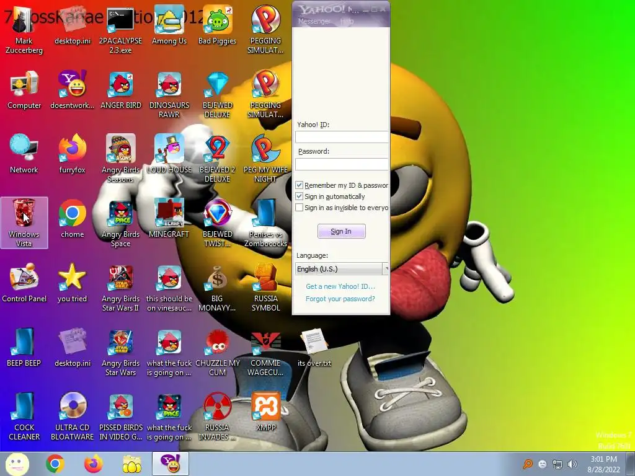Disable Sign in automatically checkbox
The image size is (635, 476).
300,196
